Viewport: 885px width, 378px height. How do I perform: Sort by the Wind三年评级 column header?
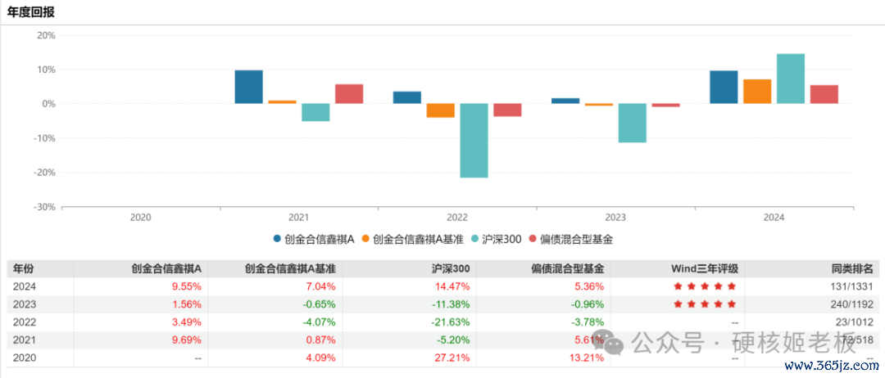(706, 268)
